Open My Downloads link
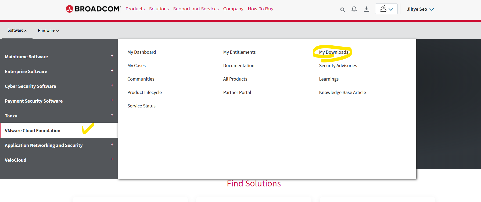481x202 pixels. 333,52
